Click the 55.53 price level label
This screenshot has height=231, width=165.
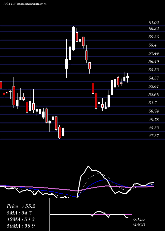(154, 70)
